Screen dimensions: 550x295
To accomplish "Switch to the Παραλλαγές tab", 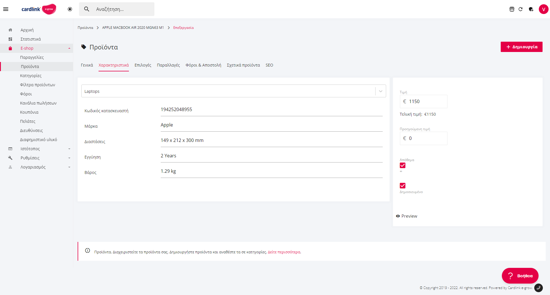I will pyautogui.click(x=168, y=65).
